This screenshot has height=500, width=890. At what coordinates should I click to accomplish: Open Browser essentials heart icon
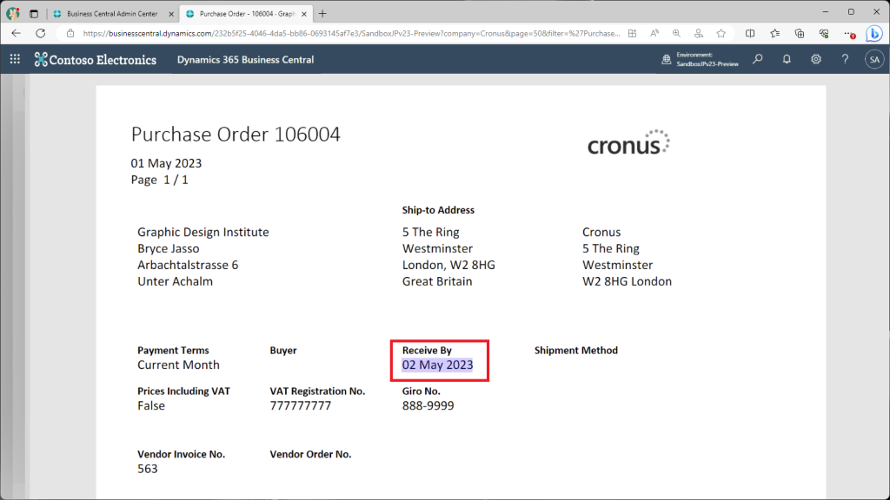coord(824,34)
